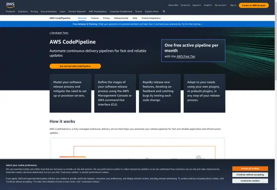Follow the Contact Us link
The height and width of the screenshot is (190, 277).
pyautogui.click(x=185, y=5)
